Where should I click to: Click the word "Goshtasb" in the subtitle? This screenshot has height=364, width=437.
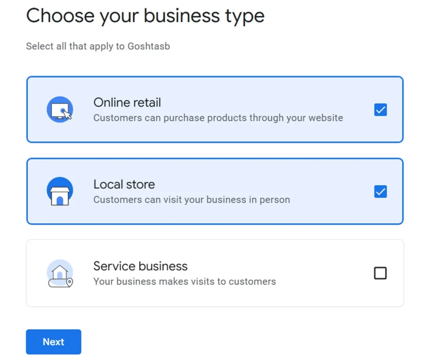click(149, 46)
